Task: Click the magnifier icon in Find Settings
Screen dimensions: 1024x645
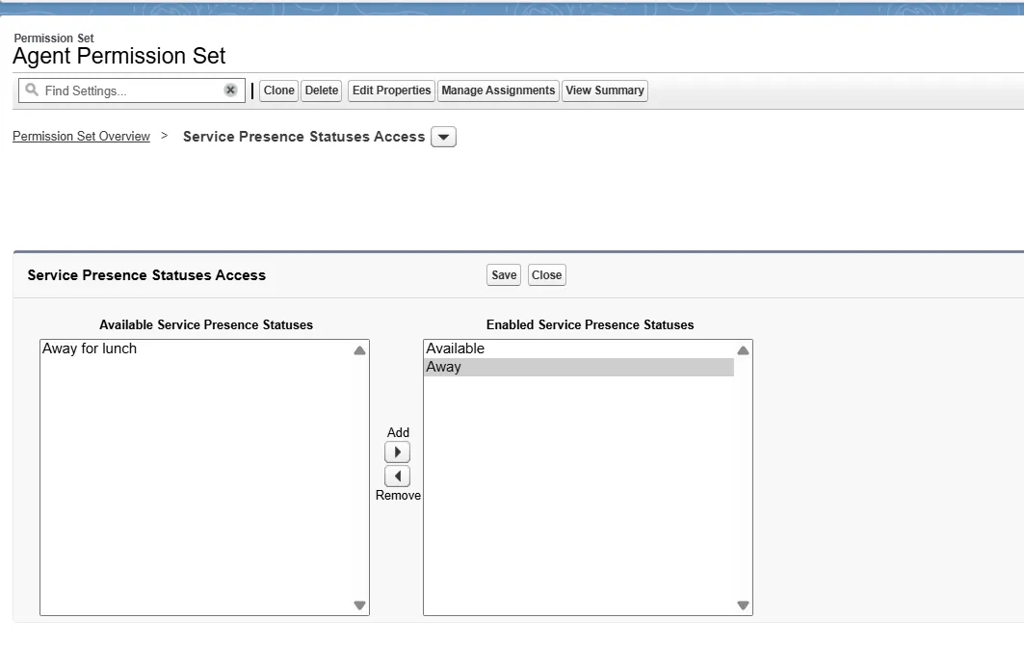Action: pos(32,90)
